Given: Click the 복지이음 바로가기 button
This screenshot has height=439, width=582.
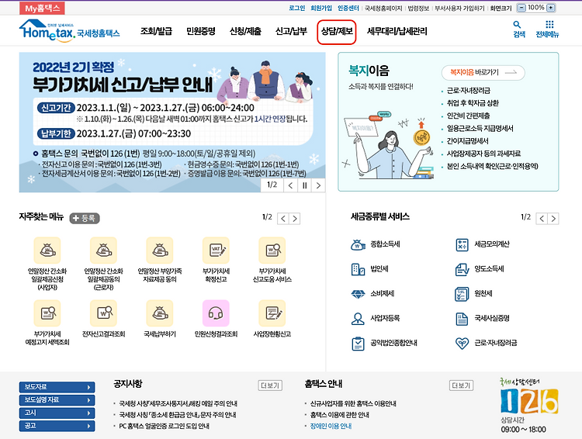Looking at the screenshot, I should point(483,73).
